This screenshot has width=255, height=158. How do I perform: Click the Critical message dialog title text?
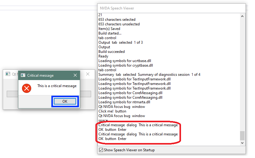coord(40,75)
